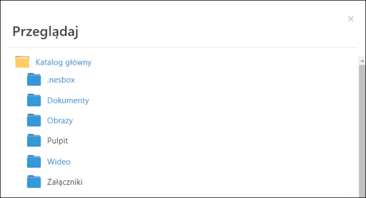
Task: Click the Pulpit folder icon
Action: (x=34, y=140)
